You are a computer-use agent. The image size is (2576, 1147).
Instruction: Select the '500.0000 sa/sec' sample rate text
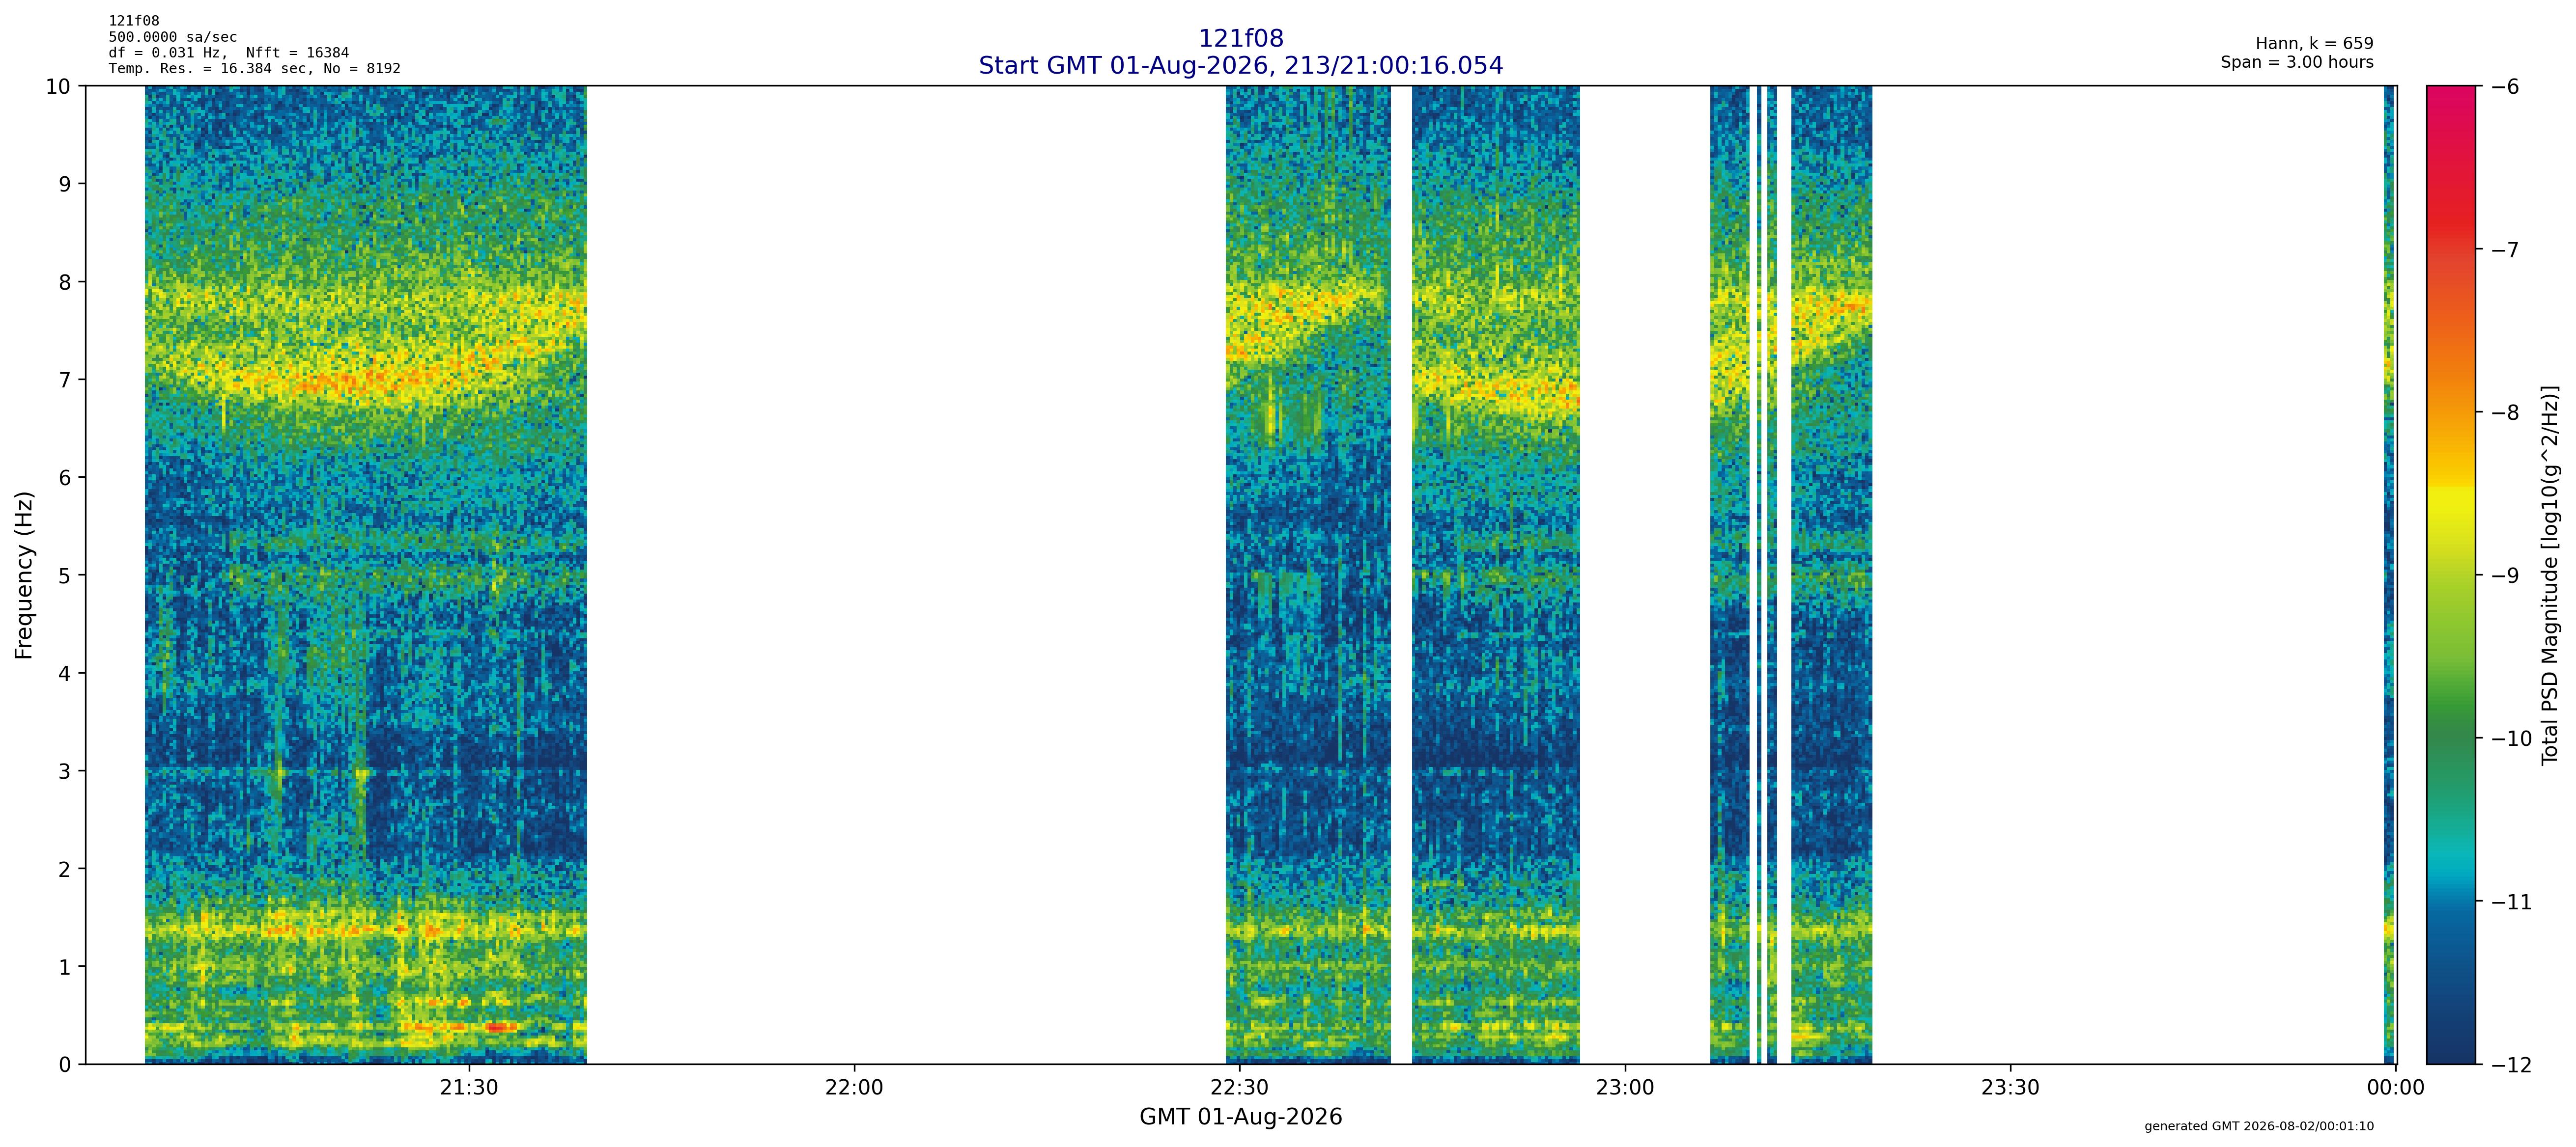coord(173,37)
